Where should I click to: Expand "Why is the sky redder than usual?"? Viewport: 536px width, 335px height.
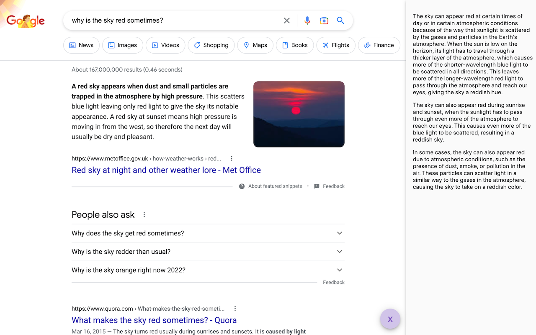click(208, 252)
